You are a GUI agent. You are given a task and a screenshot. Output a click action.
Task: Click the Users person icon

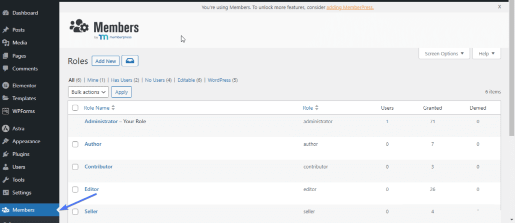(x=5, y=167)
